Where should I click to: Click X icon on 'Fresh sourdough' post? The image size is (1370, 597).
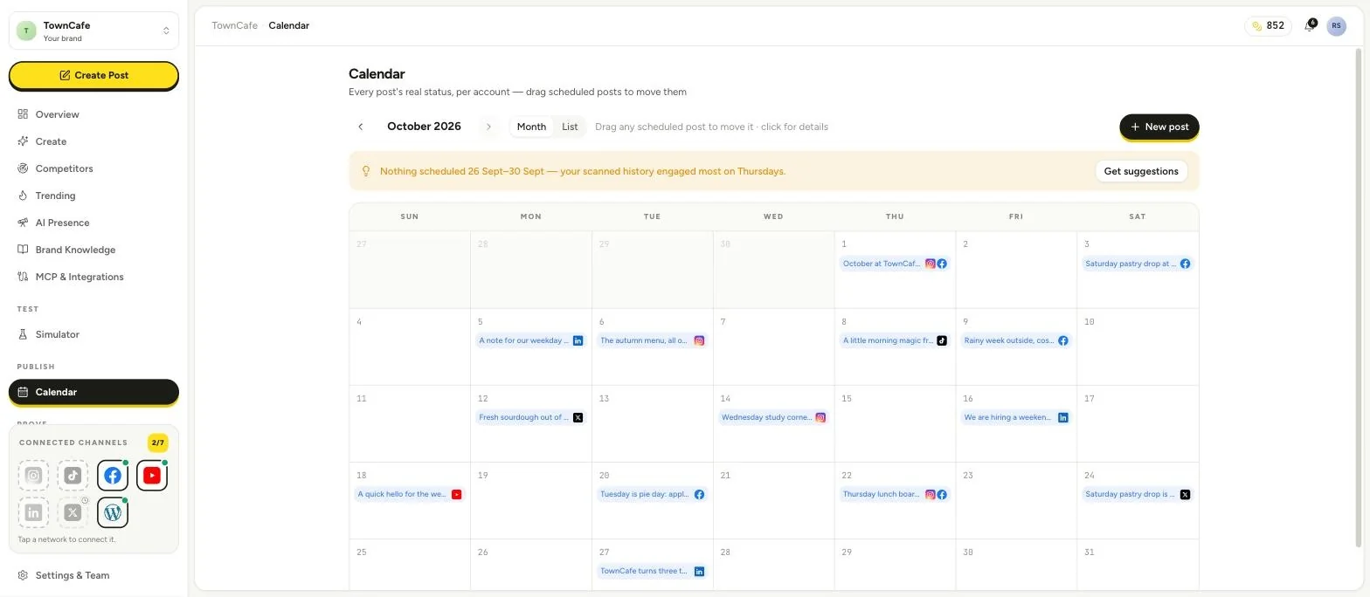click(578, 417)
